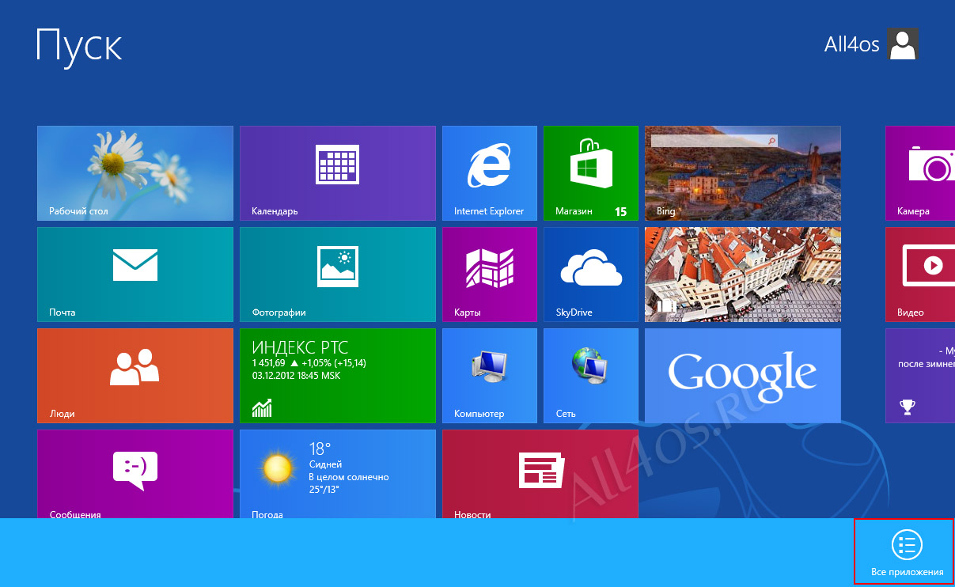Open the Карты maps tile
The width and height of the screenshot is (955, 587).
click(x=490, y=275)
